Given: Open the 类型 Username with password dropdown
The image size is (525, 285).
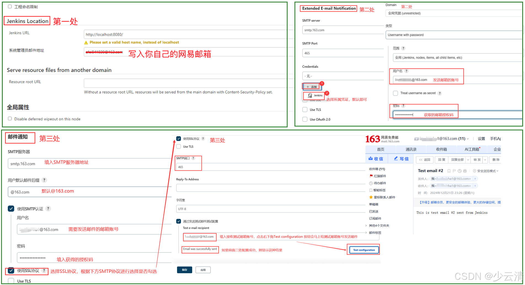Looking at the screenshot, I should tap(454, 35).
